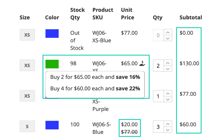The width and height of the screenshot is (204, 139).
Task: Increase quantity of the green XS item
Action: [x=168, y=63]
